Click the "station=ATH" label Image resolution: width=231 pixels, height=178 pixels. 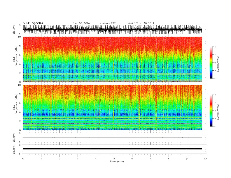pos(108,23)
